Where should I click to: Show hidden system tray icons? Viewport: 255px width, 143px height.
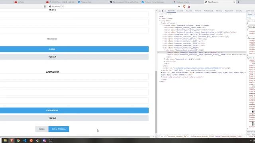(x=251, y=141)
